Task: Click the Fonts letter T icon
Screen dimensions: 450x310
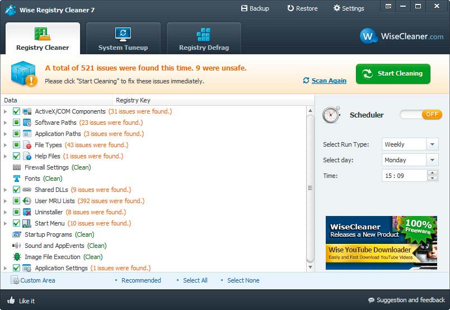Action: tap(17, 179)
